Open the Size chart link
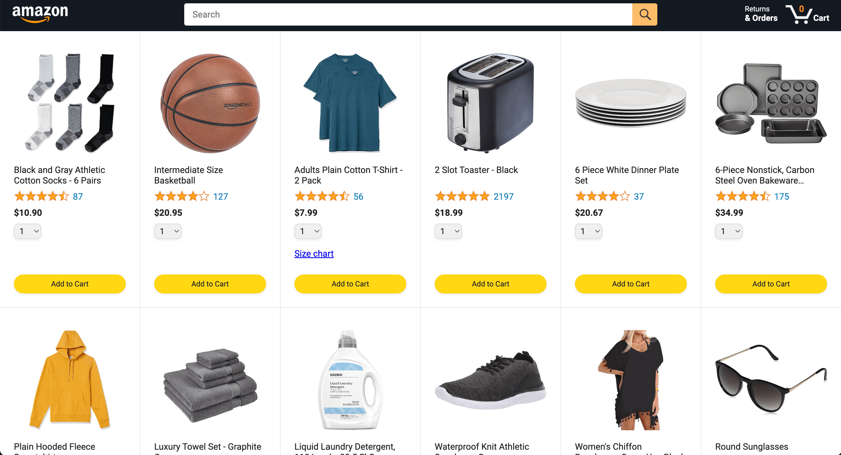 point(314,253)
